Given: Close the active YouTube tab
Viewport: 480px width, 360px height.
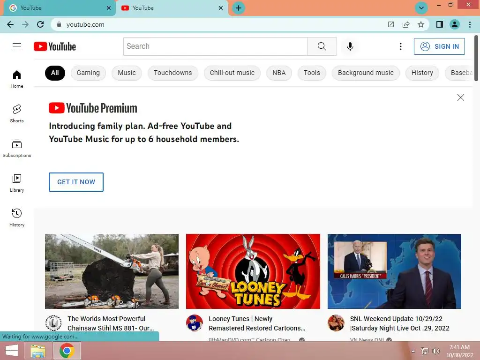Looking at the screenshot, I should (x=221, y=8).
